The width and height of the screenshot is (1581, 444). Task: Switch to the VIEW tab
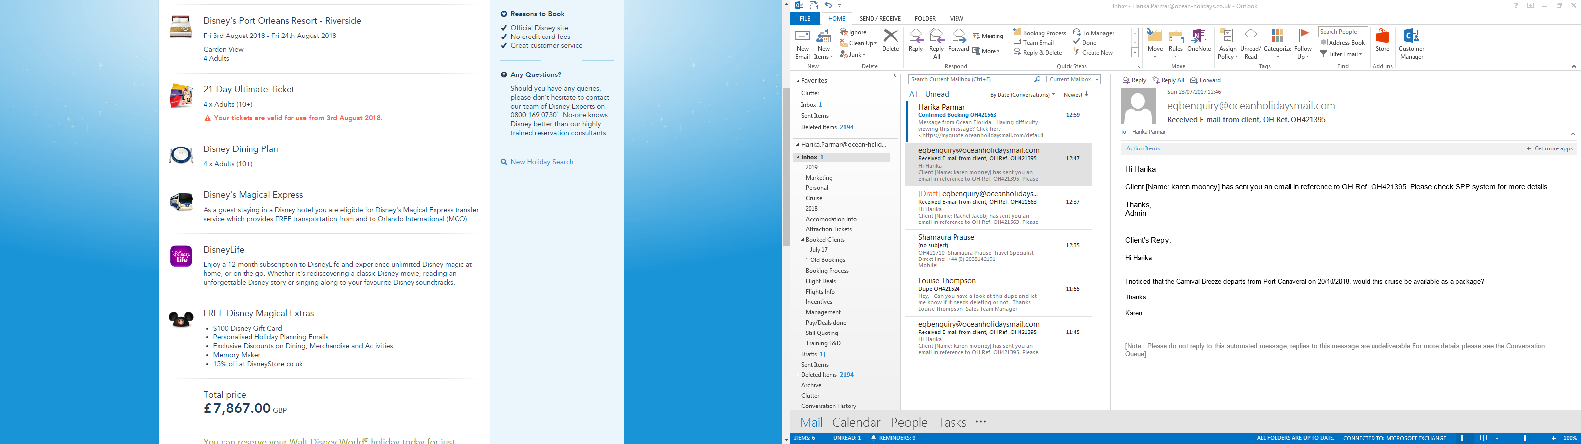pyautogui.click(x=956, y=18)
